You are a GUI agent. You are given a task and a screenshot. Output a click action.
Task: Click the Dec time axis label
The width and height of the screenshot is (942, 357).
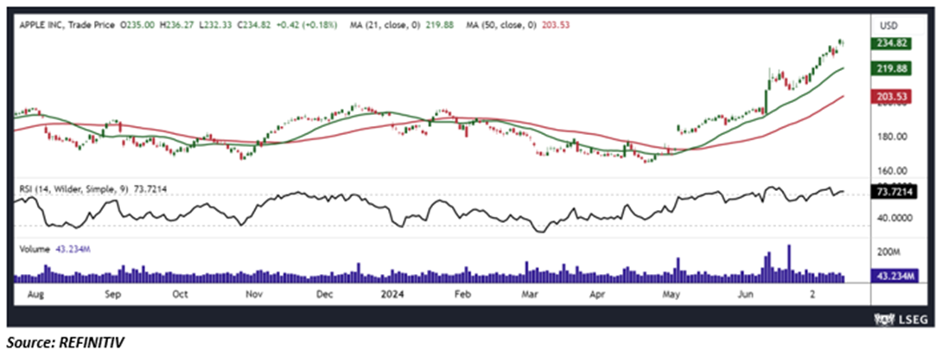[x=324, y=295]
